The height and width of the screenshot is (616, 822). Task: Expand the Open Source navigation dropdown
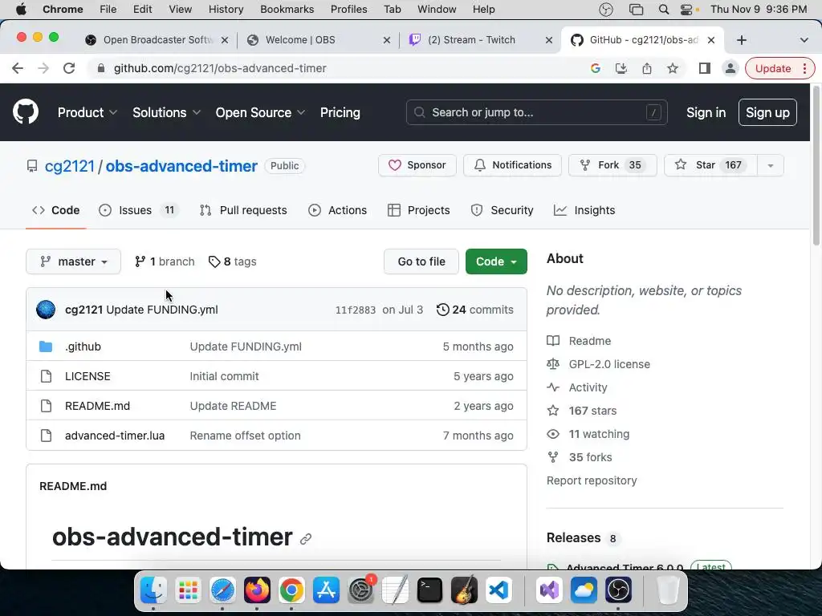(260, 112)
